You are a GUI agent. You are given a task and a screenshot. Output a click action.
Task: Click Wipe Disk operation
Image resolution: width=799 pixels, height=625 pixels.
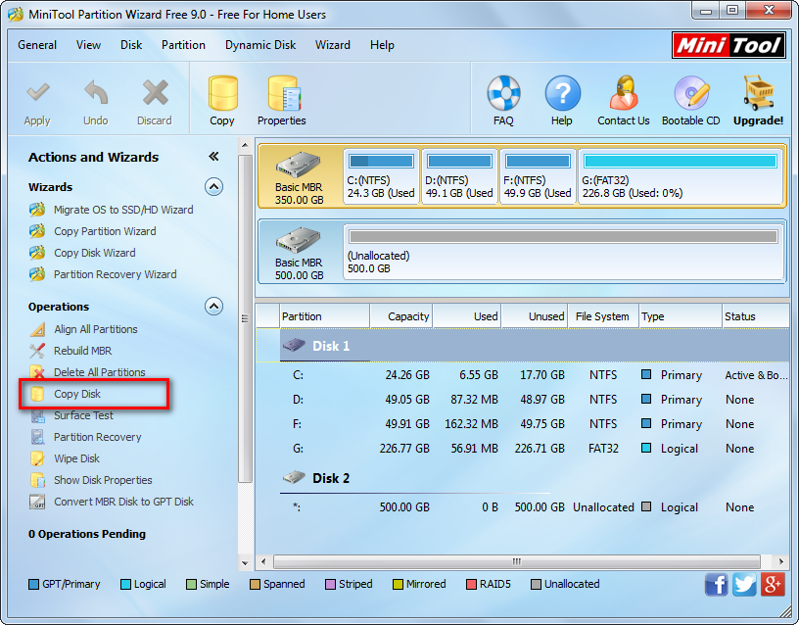(x=76, y=458)
